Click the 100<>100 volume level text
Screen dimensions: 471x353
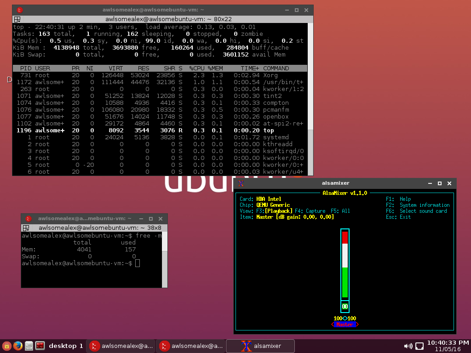(345, 319)
